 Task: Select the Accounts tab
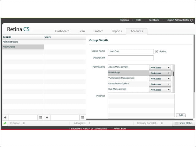pos(137,31)
